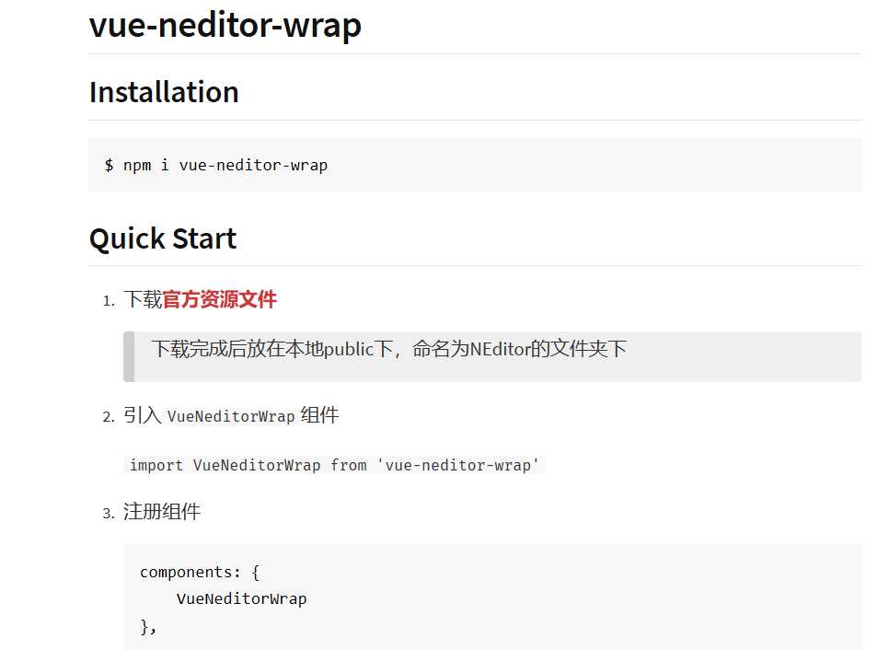
Task: Click list number 3 beside 注册组件
Action: [109, 514]
